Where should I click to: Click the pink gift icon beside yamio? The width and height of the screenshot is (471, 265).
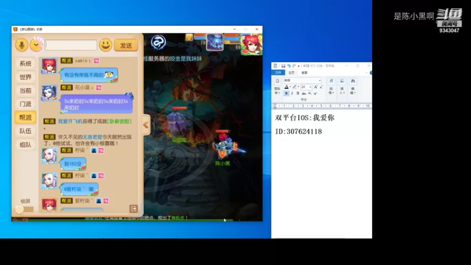pyautogui.click(x=97, y=61)
